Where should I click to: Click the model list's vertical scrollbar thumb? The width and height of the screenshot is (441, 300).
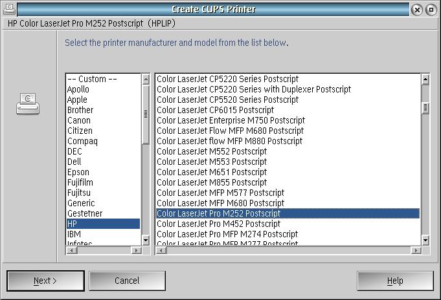point(425,108)
